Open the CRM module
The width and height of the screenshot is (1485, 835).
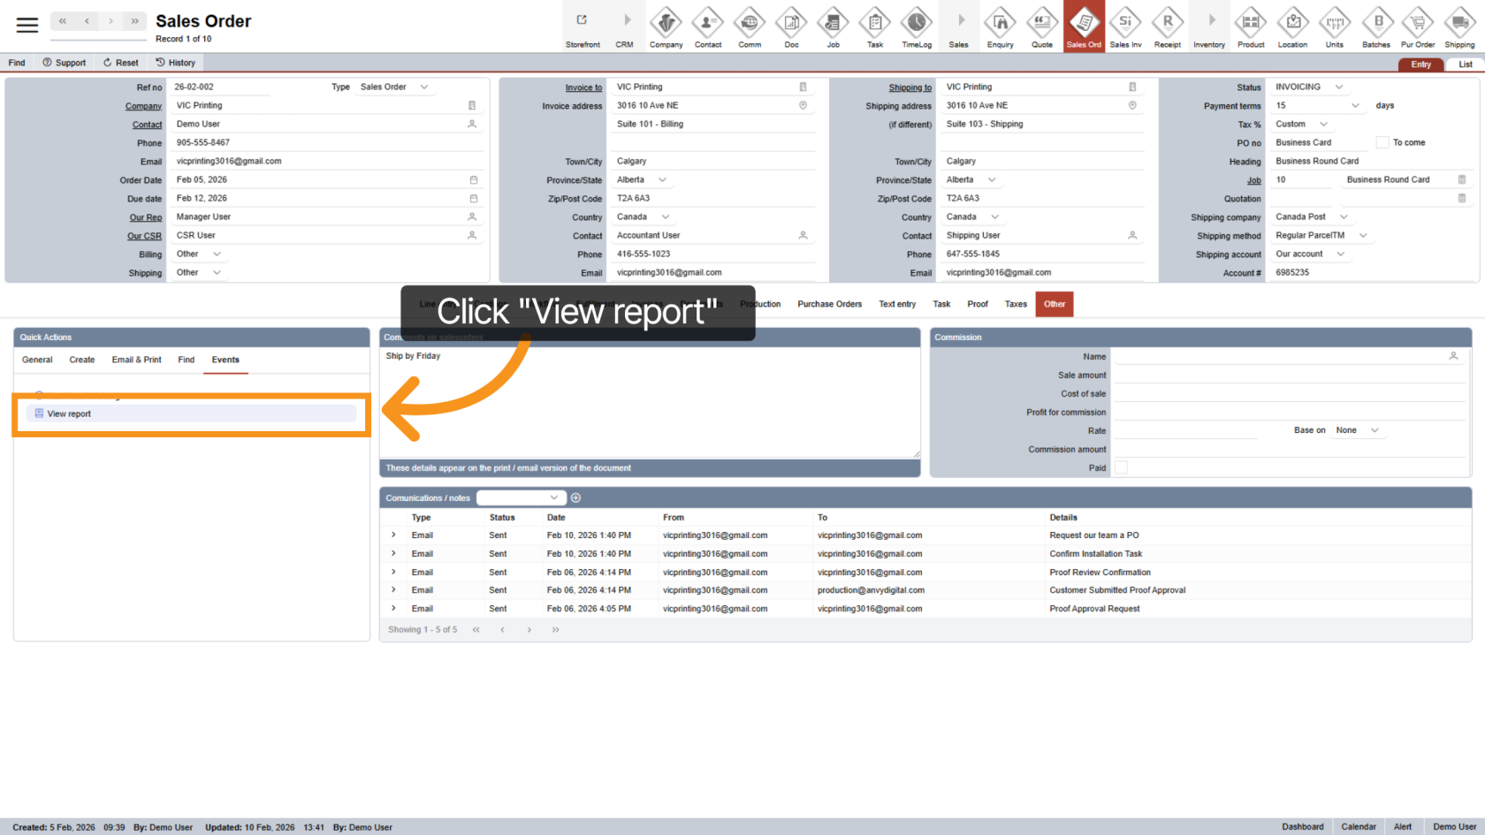(x=625, y=27)
